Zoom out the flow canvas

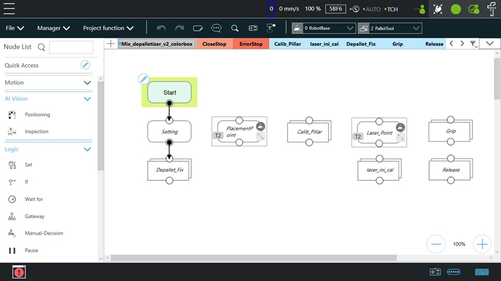[x=436, y=245]
